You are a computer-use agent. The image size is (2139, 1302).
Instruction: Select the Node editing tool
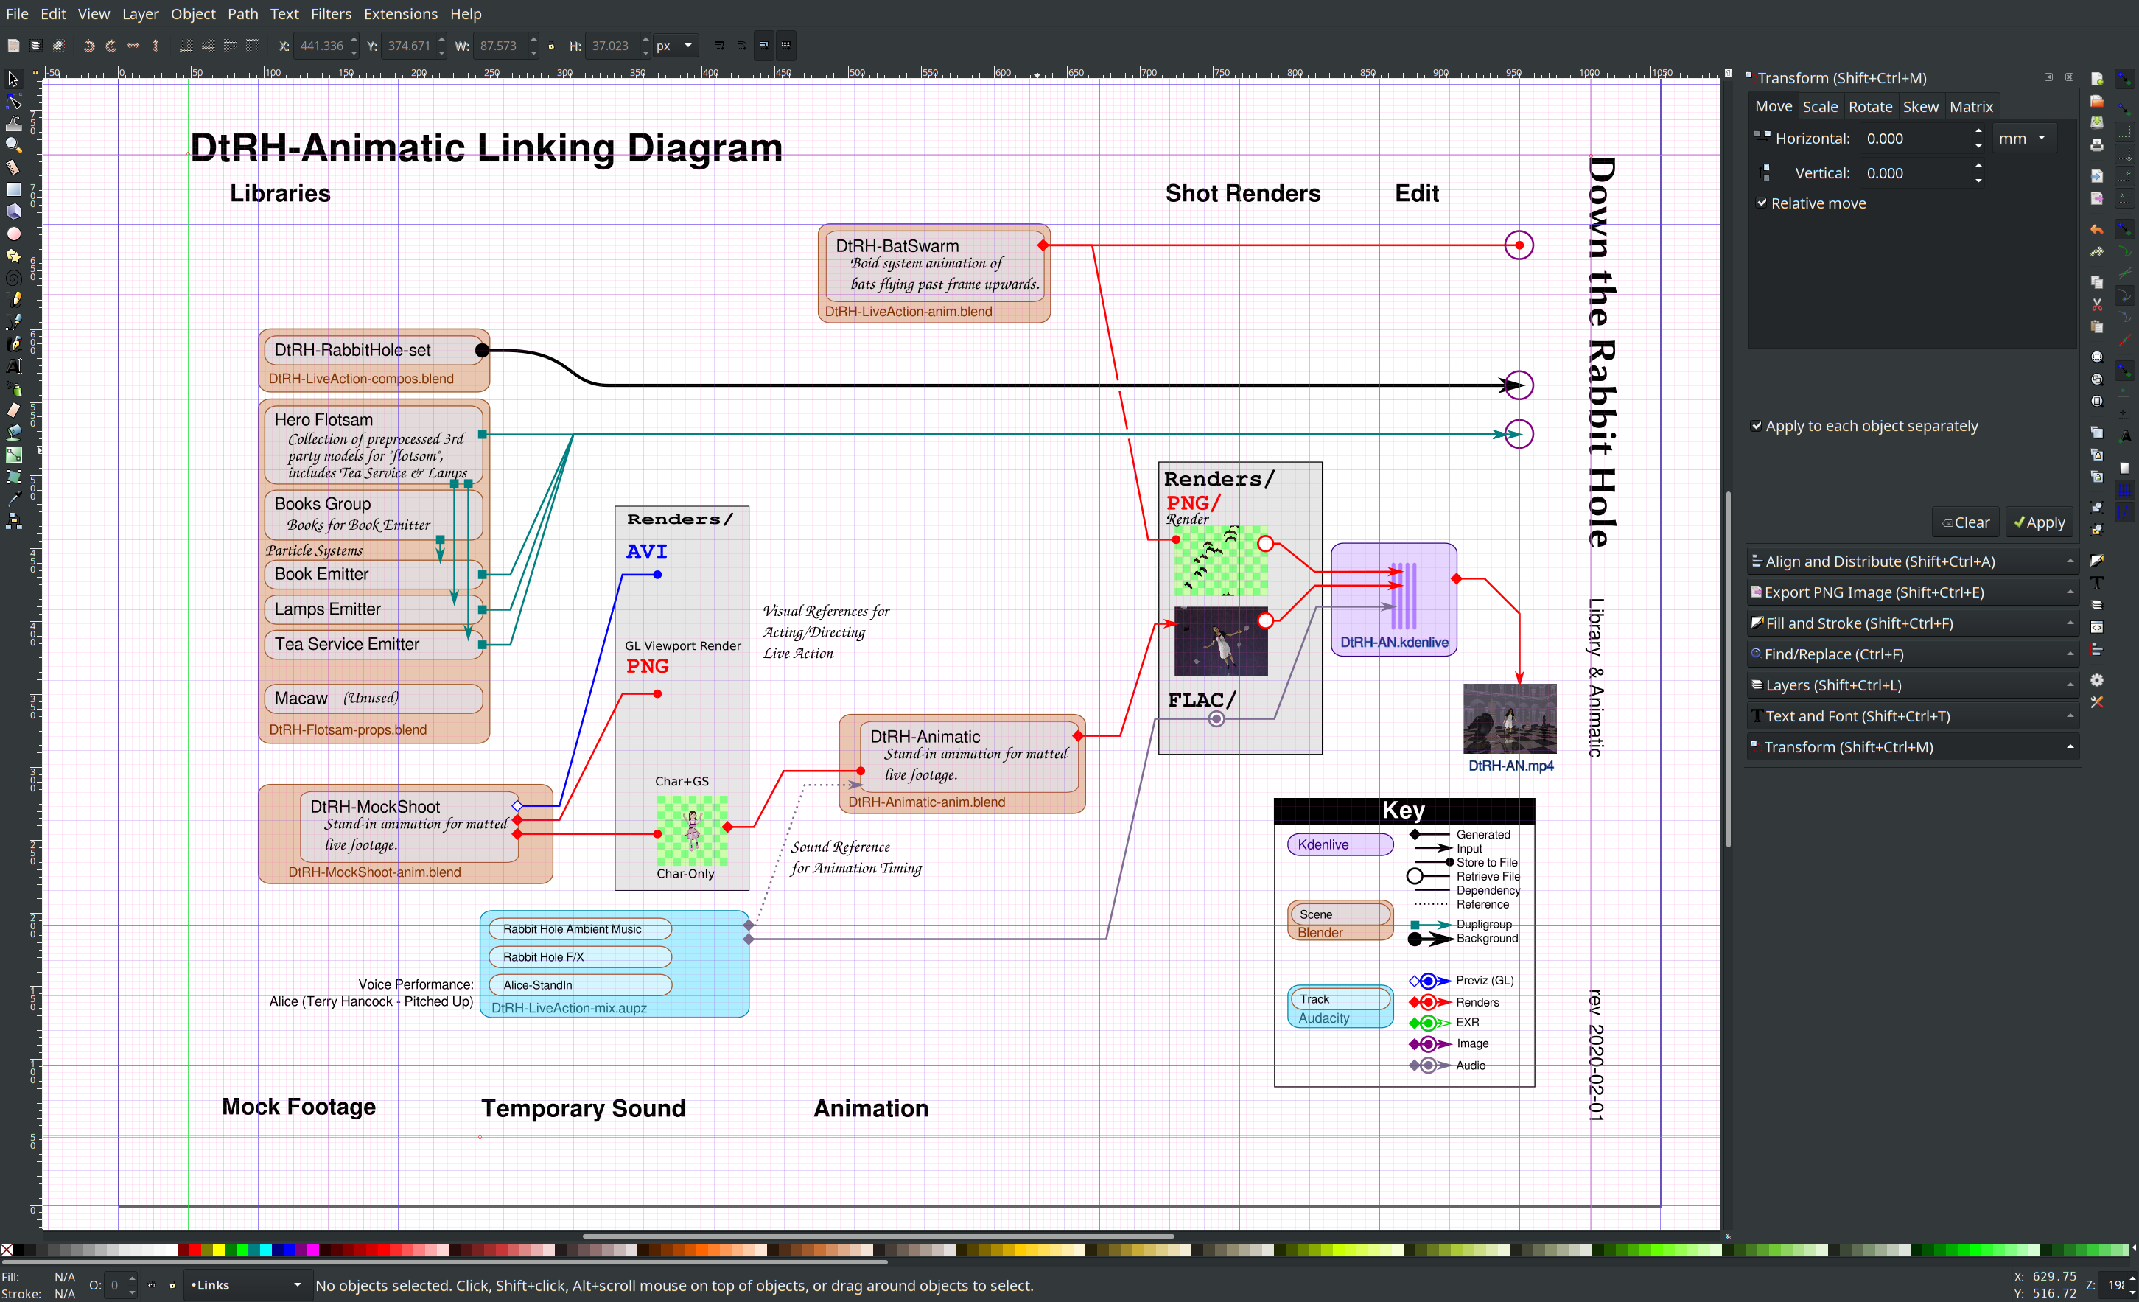click(x=14, y=102)
